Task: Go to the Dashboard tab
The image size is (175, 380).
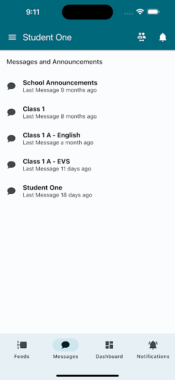Action: tap(109, 349)
